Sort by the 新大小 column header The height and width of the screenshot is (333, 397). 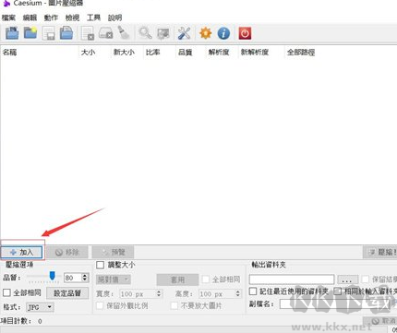point(124,53)
